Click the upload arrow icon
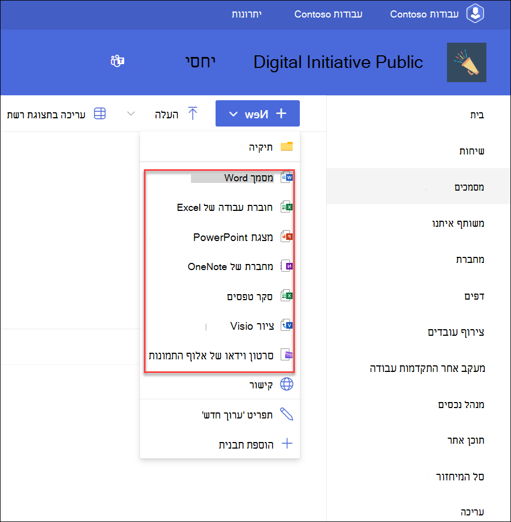The width and height of the screenshot is (511, 522). [x=193, y=113]
